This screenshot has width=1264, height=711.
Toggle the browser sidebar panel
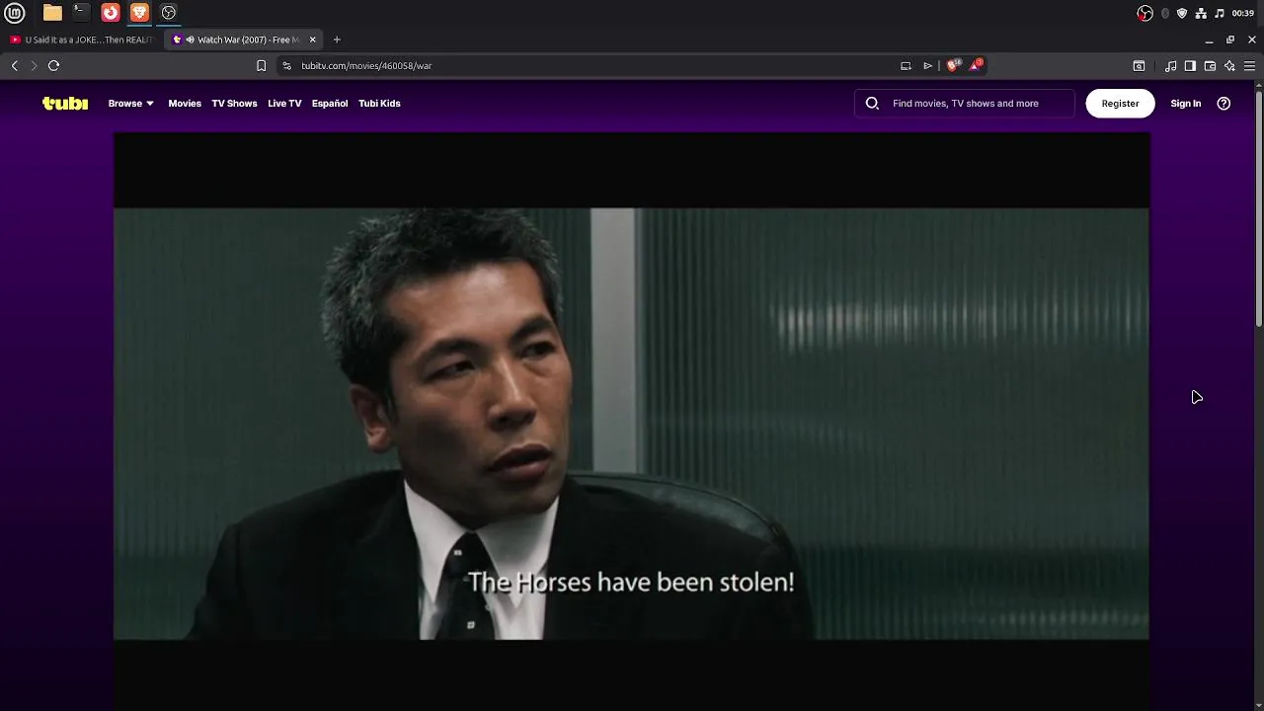[x=1190, y=65]
